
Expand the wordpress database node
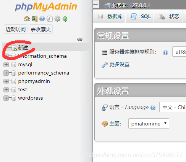pos(6,98)
